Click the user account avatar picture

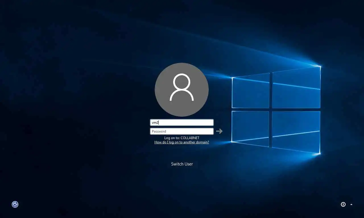point(182,89)
